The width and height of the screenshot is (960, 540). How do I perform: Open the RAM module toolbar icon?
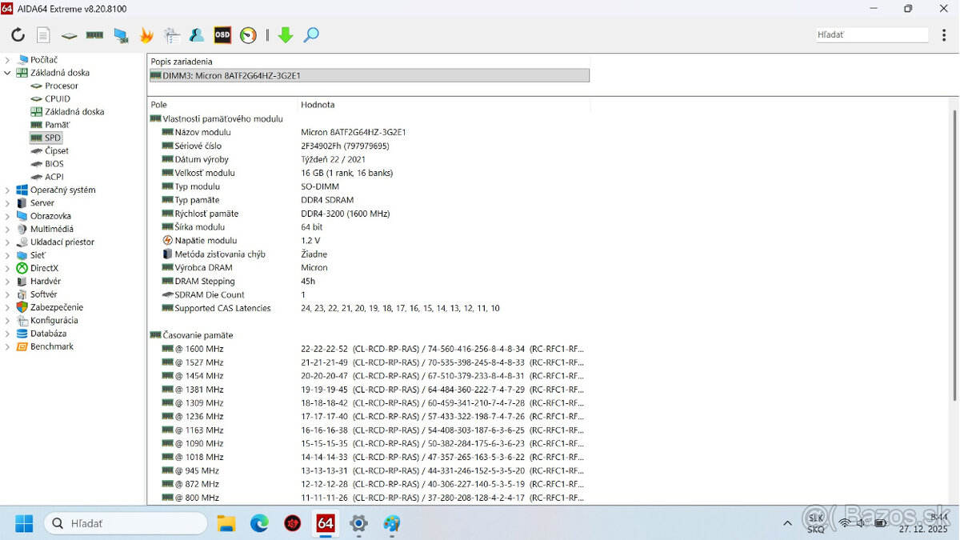pos(94,35)
